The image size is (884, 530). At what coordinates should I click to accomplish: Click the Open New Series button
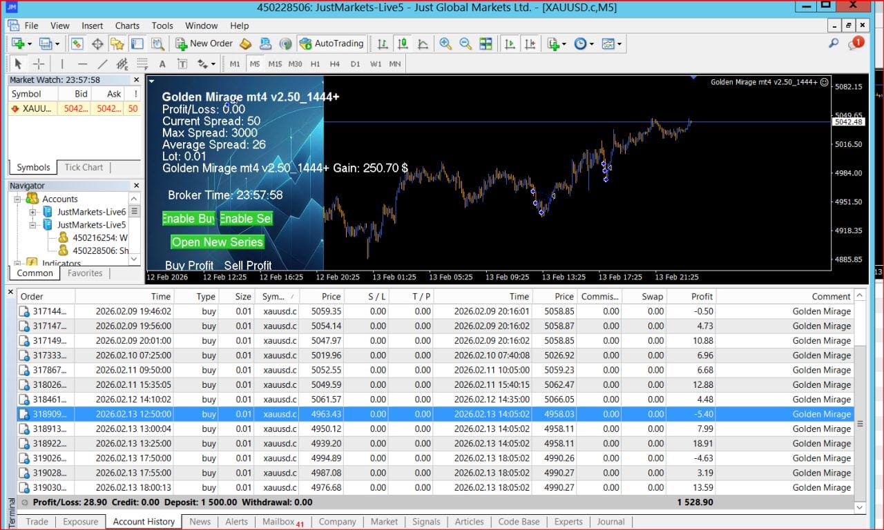click(x=218, y=242)
